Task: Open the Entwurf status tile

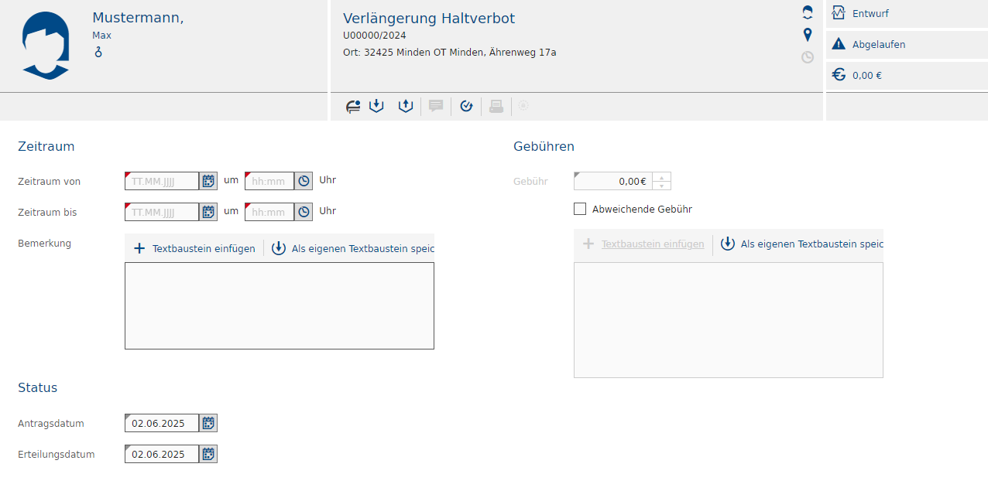Action: click(x=906, y=14)
